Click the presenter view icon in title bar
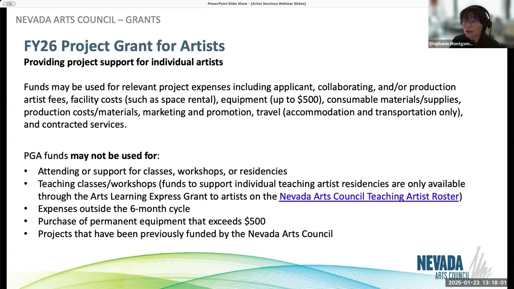The image size is (514, 289). pos(9,4)
